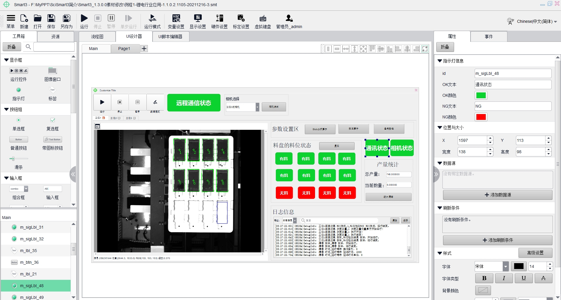Toggle bold B font style
This screenshot has width=561, height=300.
pyautogui.click(x=484, y=278)
